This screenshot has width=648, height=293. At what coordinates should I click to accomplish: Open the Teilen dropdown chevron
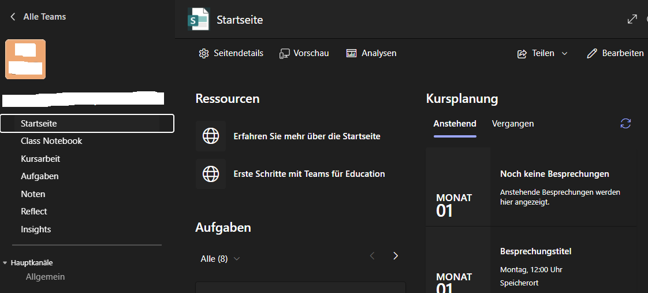564,54
